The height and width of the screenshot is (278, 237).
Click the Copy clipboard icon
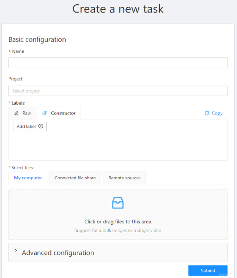point(207,113)
